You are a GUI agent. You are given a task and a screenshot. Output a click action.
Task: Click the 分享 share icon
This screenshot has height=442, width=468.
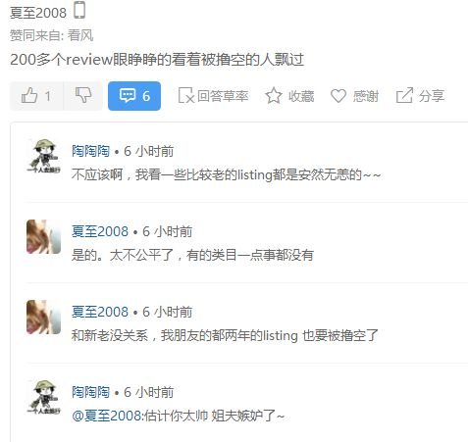pos(404,95)
